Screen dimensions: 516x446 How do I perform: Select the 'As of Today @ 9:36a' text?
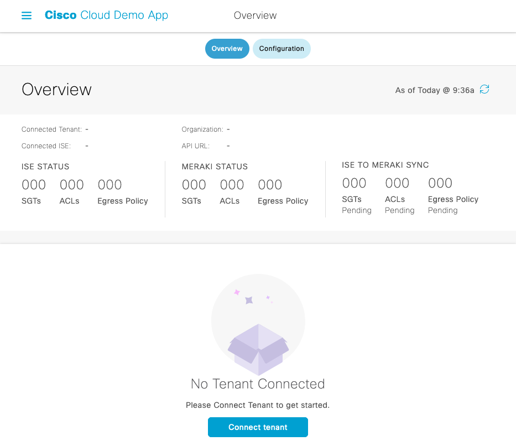[x=435, y=90]
